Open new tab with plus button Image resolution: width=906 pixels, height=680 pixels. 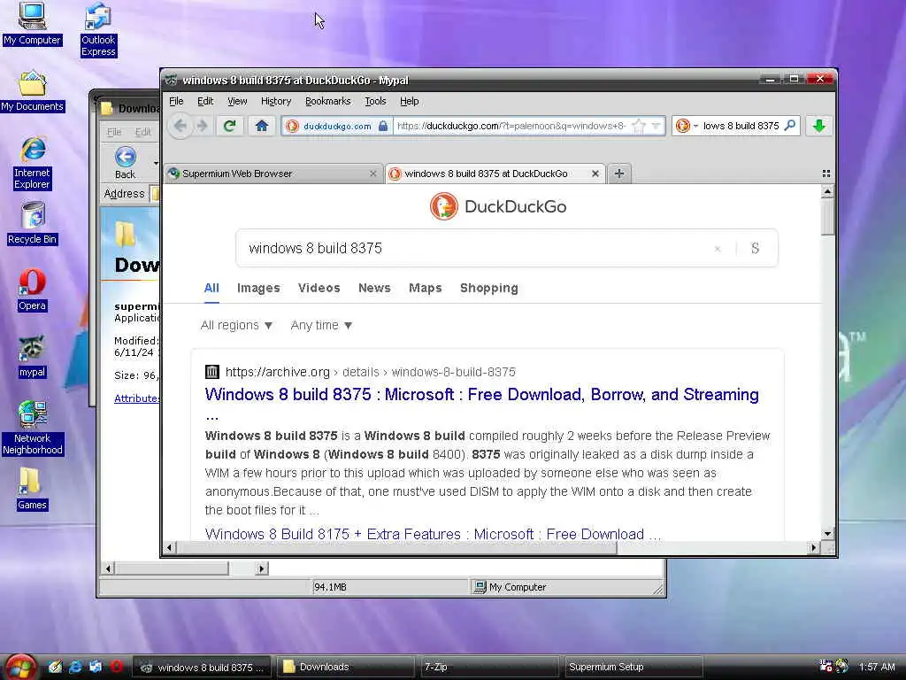click(x=618, y=174)
